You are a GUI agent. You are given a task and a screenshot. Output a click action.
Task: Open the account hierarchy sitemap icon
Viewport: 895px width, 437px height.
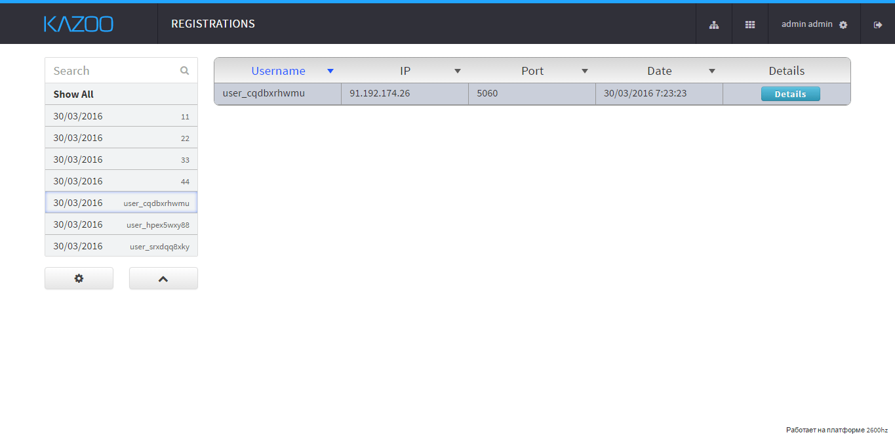coord(714,25)
